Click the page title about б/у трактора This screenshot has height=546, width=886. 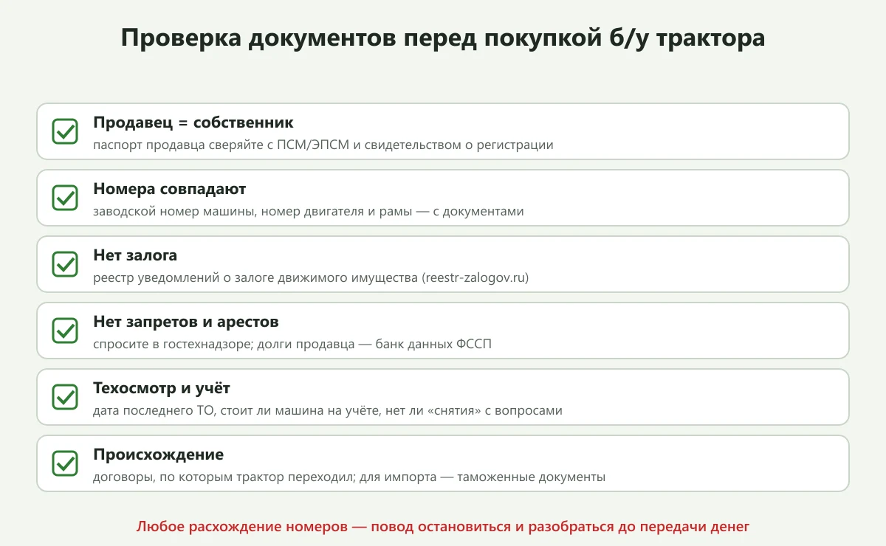coord(443,39)
